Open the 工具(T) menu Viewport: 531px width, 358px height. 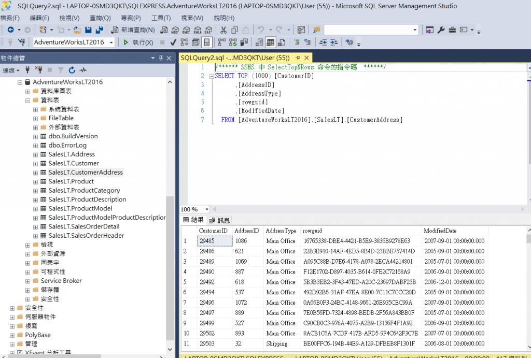[161, 18]
